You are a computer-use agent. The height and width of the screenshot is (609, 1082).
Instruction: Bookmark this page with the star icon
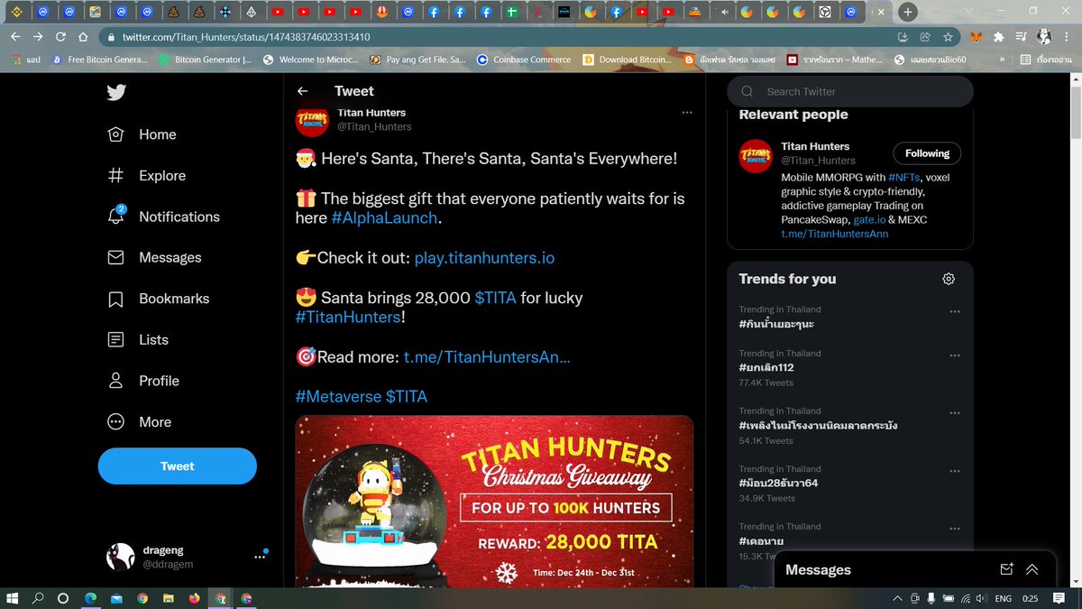pos(948,37)
